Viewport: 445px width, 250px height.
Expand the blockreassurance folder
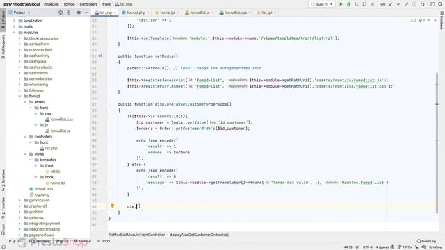coord(19,38)
